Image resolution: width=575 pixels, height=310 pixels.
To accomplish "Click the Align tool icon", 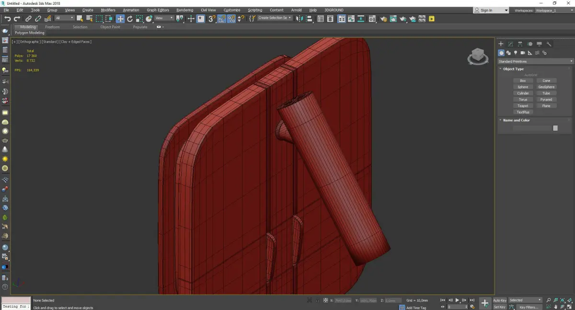I will click(x=309, y=19).
